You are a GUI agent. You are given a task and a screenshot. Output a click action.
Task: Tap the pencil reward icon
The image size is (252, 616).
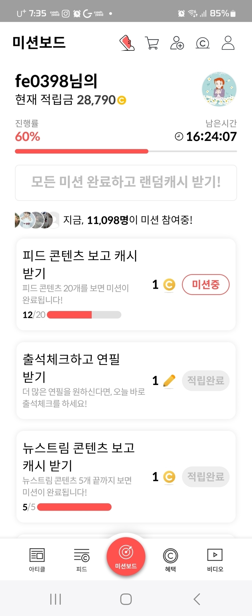click(169, 381)
